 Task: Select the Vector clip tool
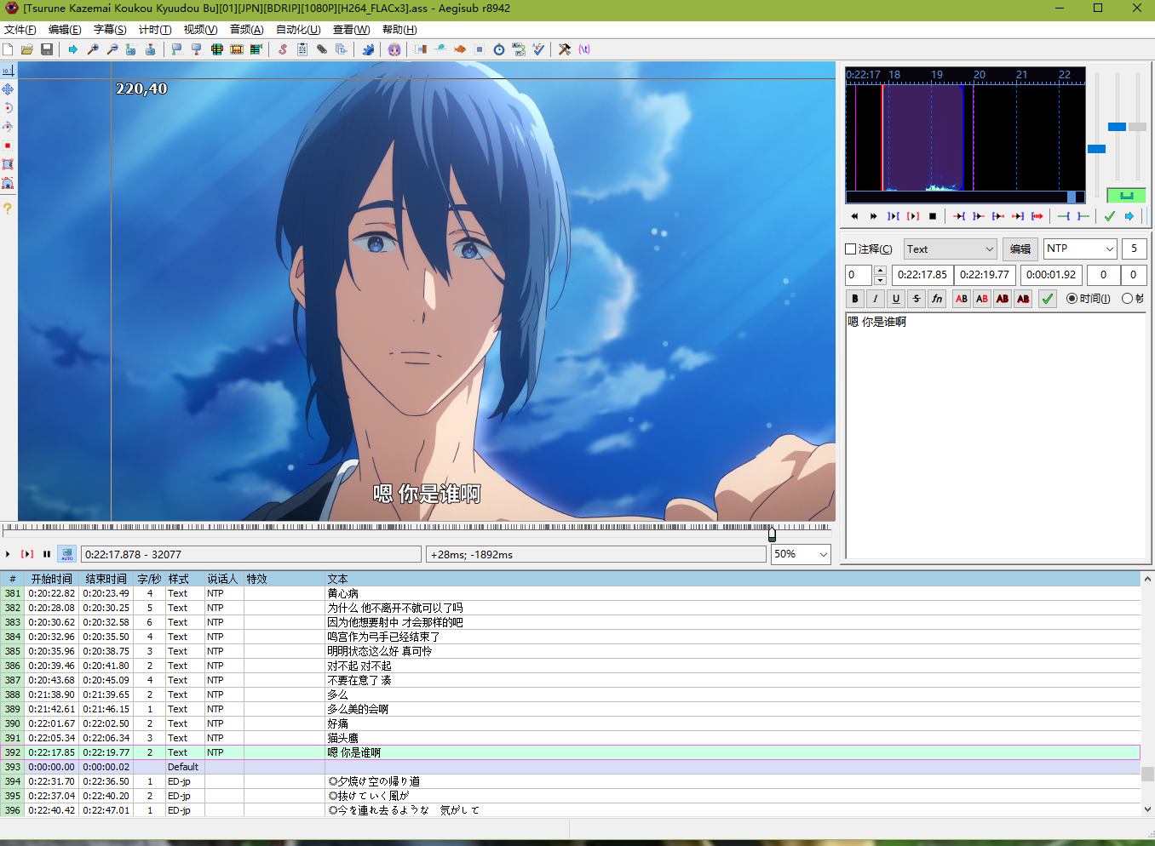coord(8,183)
